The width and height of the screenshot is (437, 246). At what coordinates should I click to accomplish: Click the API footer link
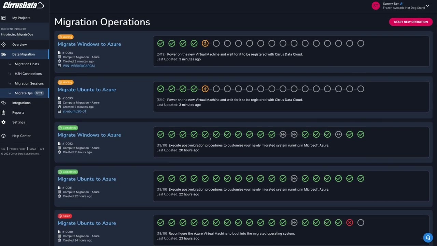(42, 149)
